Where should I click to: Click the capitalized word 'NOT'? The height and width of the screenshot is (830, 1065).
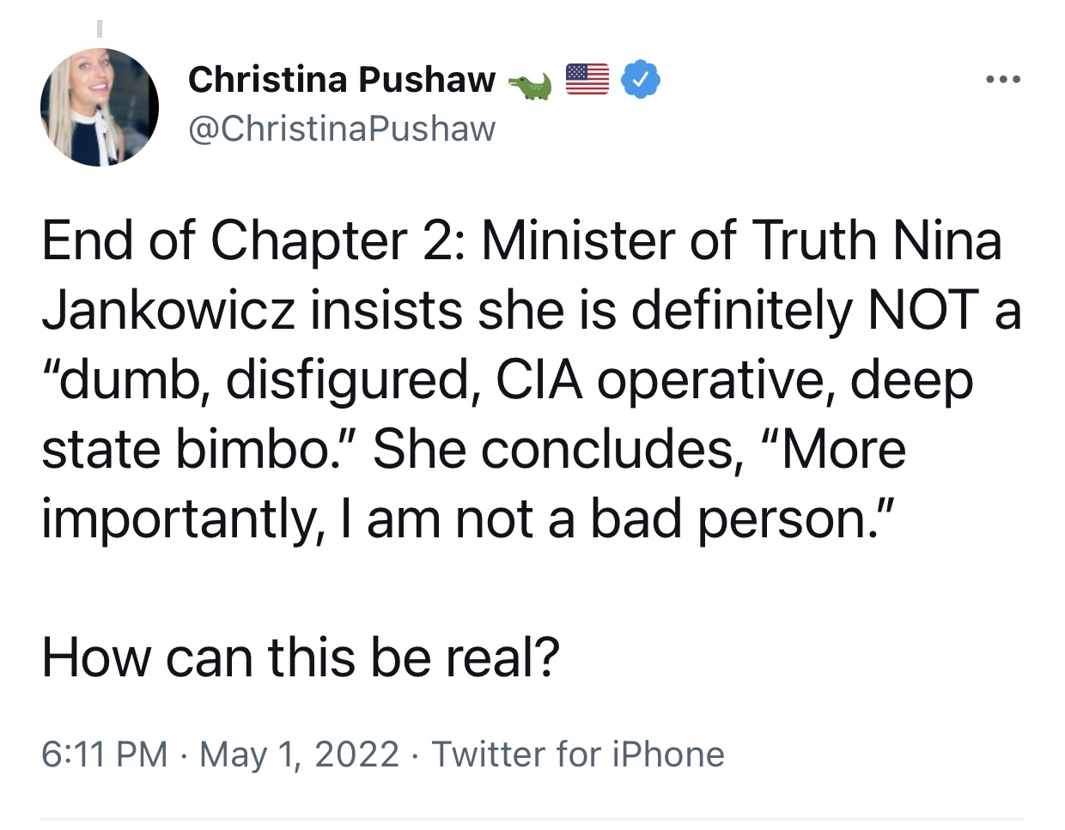924,310
